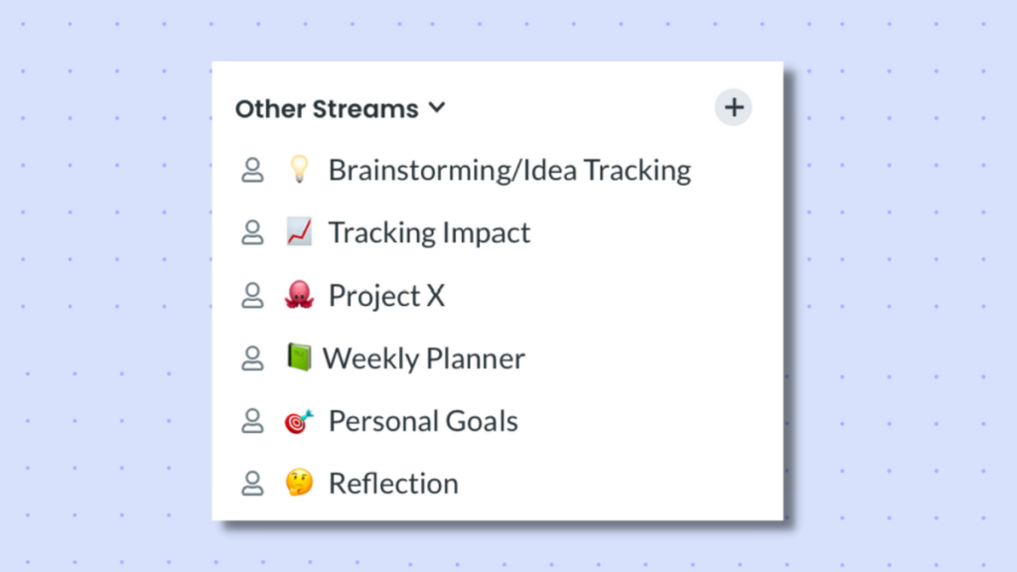Viewport: 1017px width, 572px height.
Task: Collapse the Other Streams chevron
Action: click(x=437, y=107)
